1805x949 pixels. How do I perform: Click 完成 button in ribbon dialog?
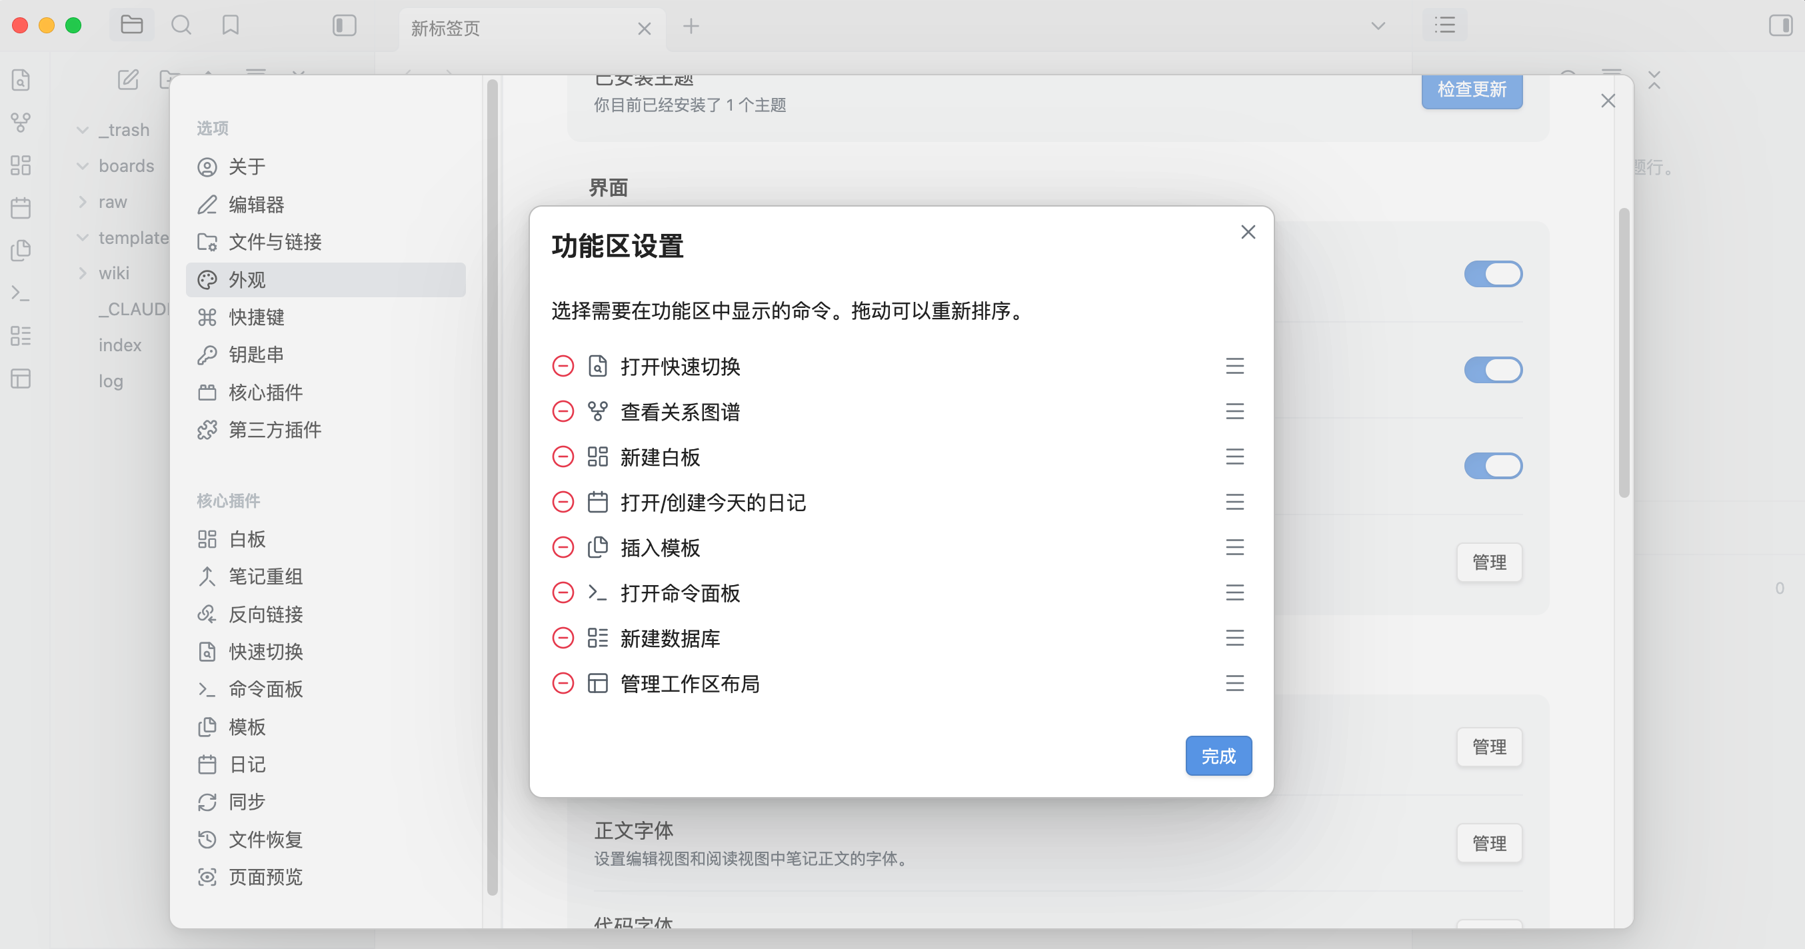click(1218, 756)
